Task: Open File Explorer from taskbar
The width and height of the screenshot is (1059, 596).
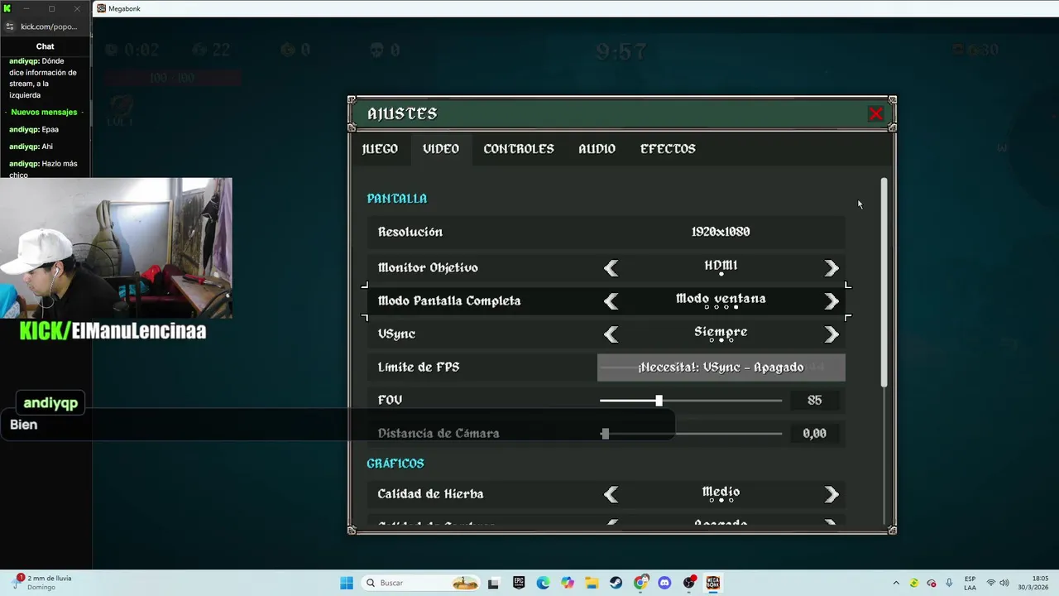Action: [x=592, y=583]
